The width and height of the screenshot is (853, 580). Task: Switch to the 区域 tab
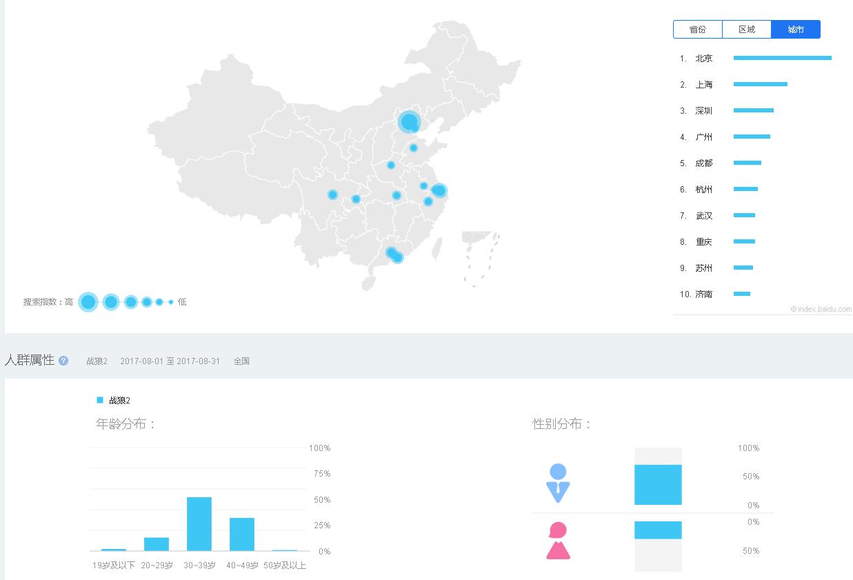pyautogui.click(x=747, y=29)
